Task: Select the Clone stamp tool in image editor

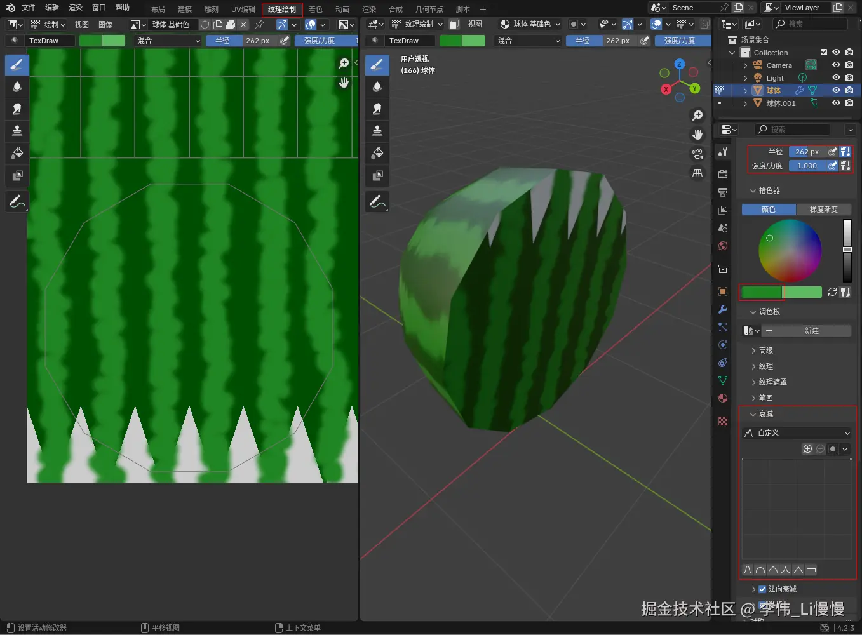Action: coord(17,131)
